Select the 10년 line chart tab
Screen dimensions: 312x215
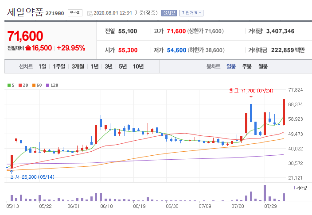tap(138, 66)
